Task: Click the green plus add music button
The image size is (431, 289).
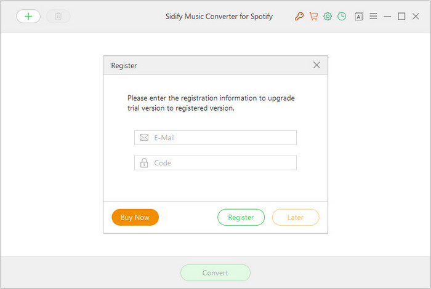Action: (28, 17)
